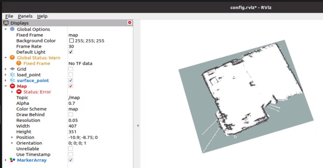Click the occupancy map in 3D view

pyautogui.click(x=246, y=97)
